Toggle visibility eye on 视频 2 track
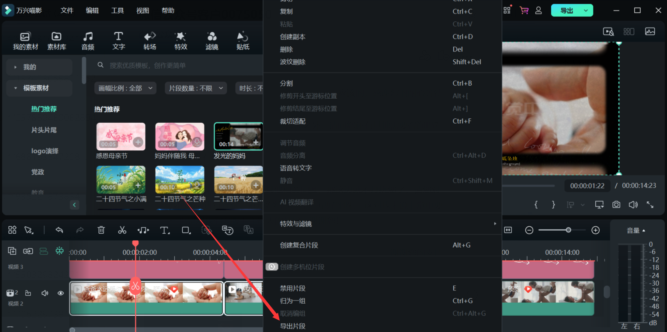This screenshot has height=332, width=667. pyautogui.click(x=61, y=293)
